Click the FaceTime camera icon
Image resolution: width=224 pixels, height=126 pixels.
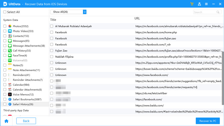click(x=10, y=55)
